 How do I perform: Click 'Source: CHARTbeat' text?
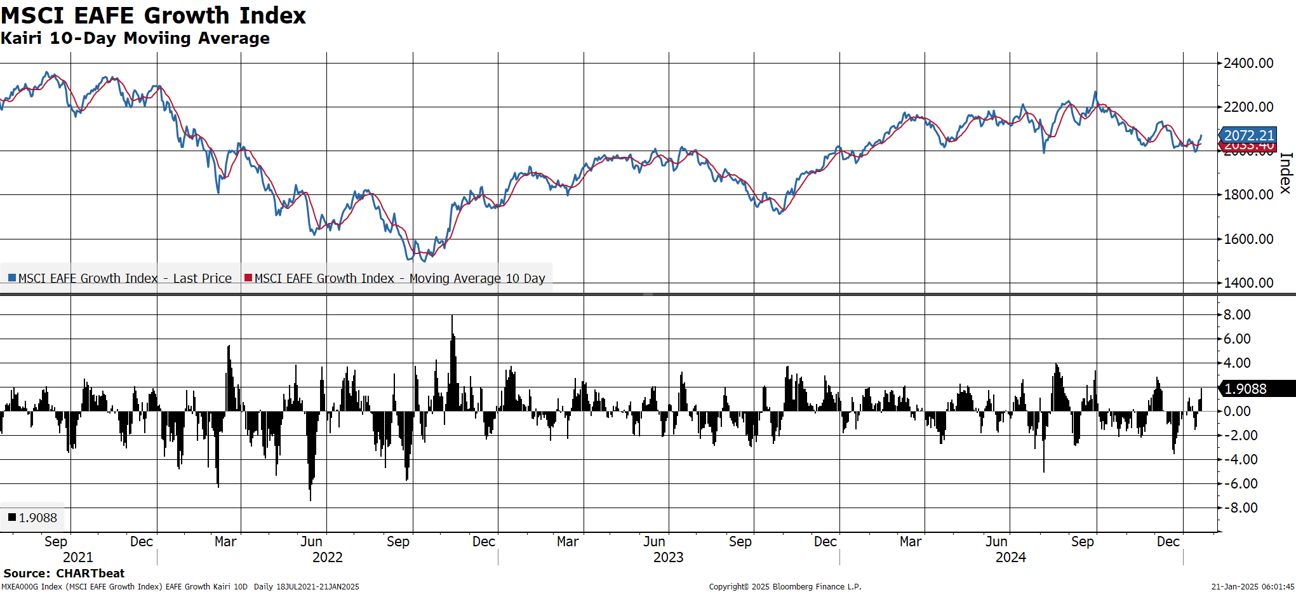pyautogui.click(x=64, y=573)
